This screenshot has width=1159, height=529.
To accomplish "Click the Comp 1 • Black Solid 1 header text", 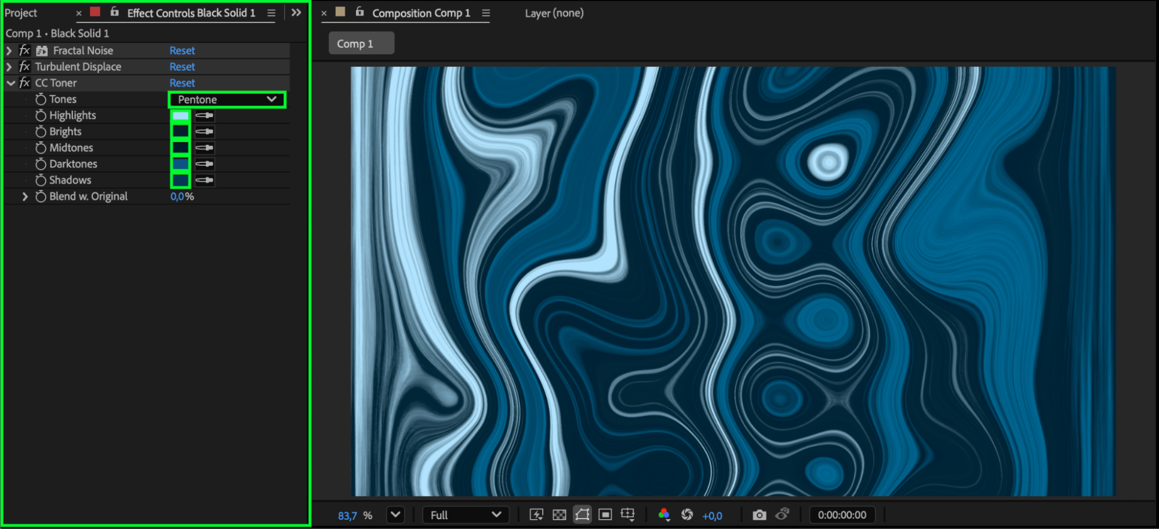I will pyautogui.click(x=57, y=33).
